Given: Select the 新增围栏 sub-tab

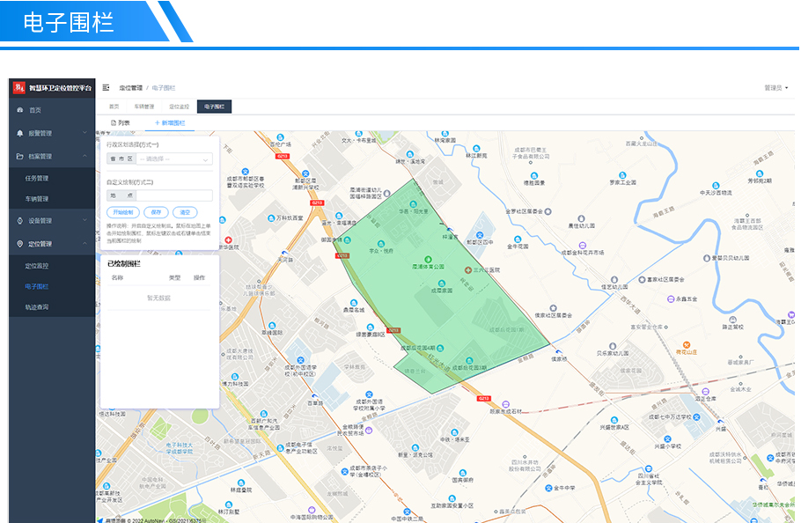Looking at the screenshot, I should [170, 123].
